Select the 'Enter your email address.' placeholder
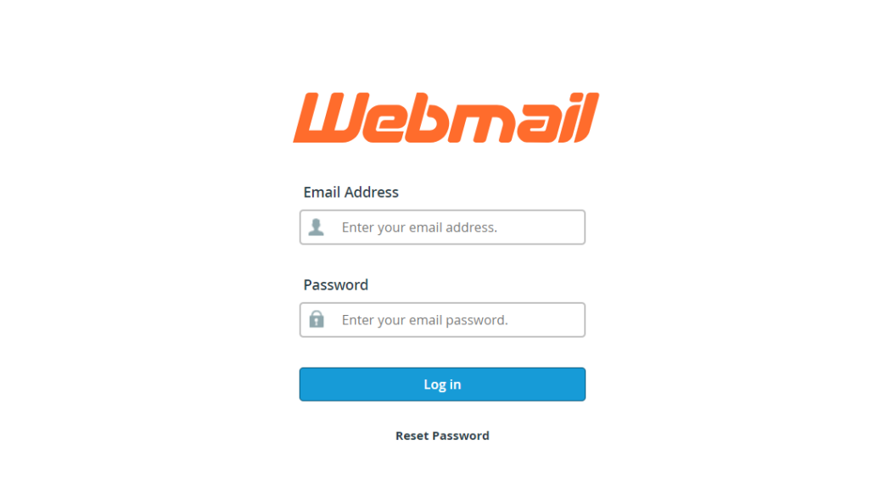Image resolution: width=869 pixels, height=489 pixels. (419, 228)
